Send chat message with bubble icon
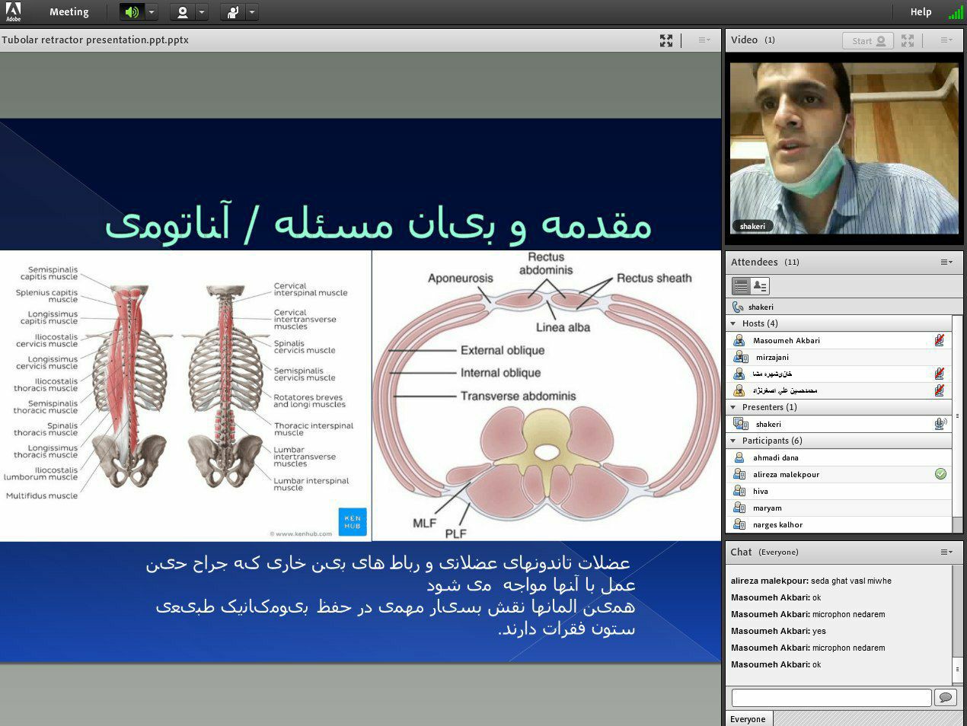Screen dimensions: 967x726 pos(945,697)
